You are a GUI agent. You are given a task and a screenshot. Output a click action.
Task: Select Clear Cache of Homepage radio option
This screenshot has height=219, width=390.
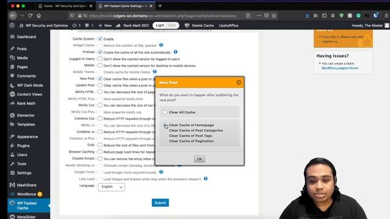click(165, 125)
